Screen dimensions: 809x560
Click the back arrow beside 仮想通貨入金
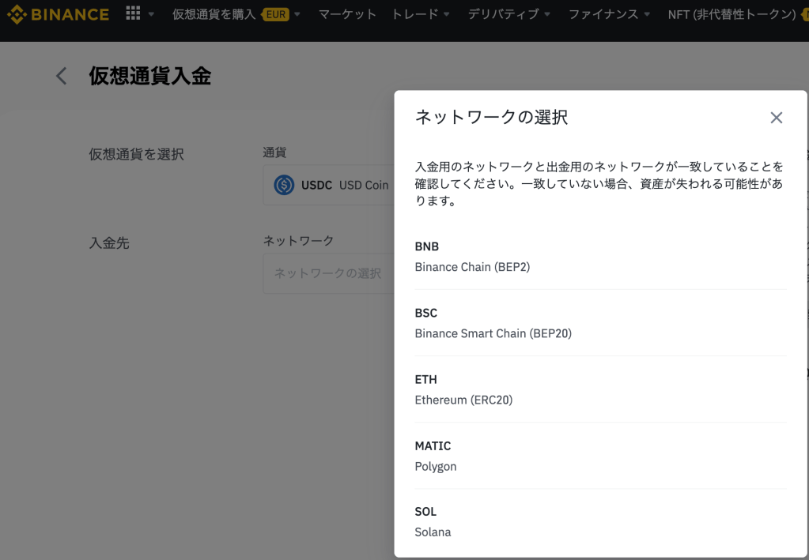[62, 76]
